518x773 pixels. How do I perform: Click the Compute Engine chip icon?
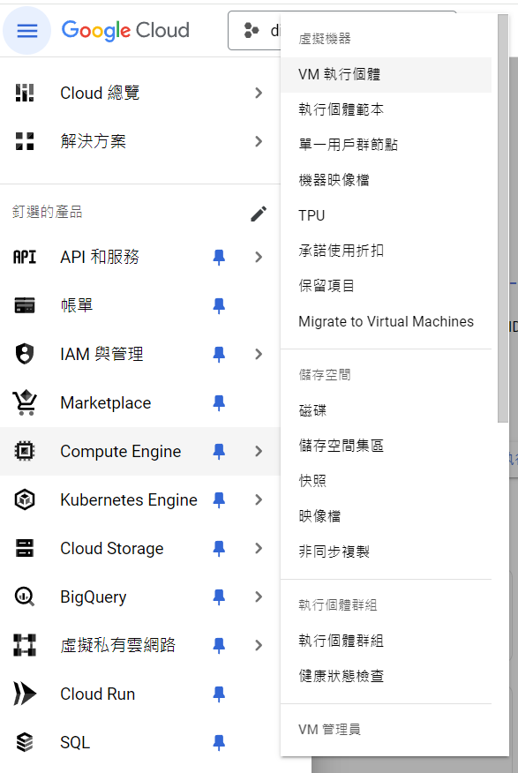click(24, 451)
